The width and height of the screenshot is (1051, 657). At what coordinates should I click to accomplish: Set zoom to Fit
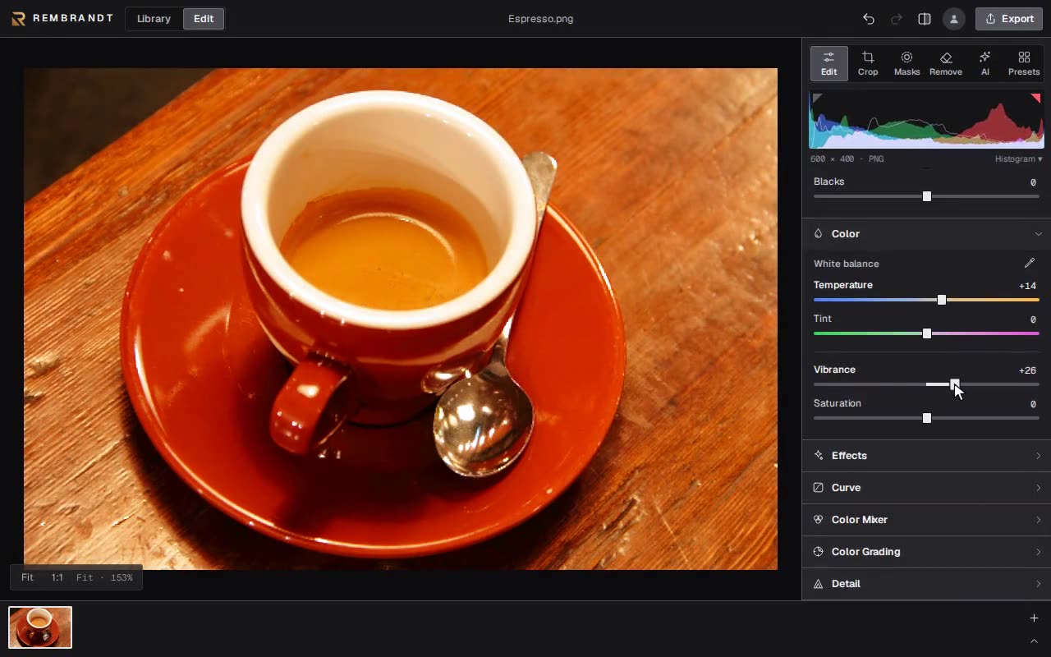(27, 577)
